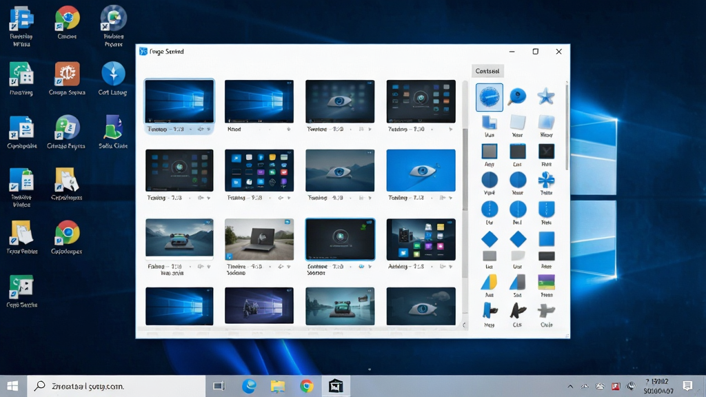Click the blue folder-shaped icon in side panel

tap(489, 123)
